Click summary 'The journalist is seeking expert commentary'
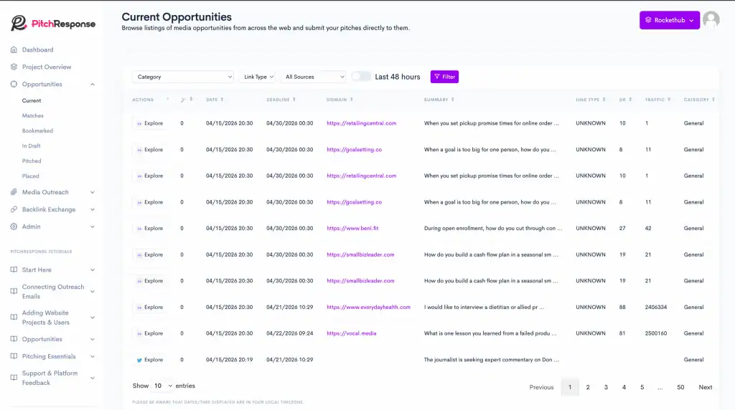This screenshot has width=735, height=410. (491, 360)
